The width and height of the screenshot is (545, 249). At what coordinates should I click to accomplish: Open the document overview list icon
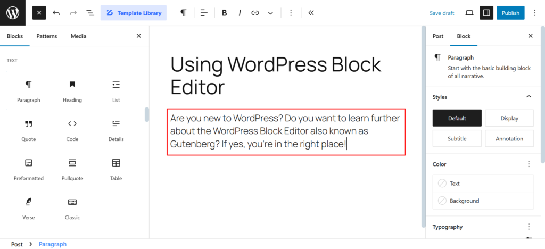point(90,13)
